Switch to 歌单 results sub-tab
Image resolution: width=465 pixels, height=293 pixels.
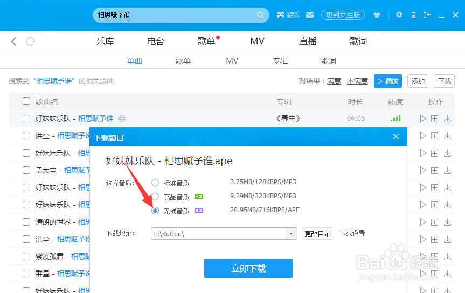pos(183,61)
